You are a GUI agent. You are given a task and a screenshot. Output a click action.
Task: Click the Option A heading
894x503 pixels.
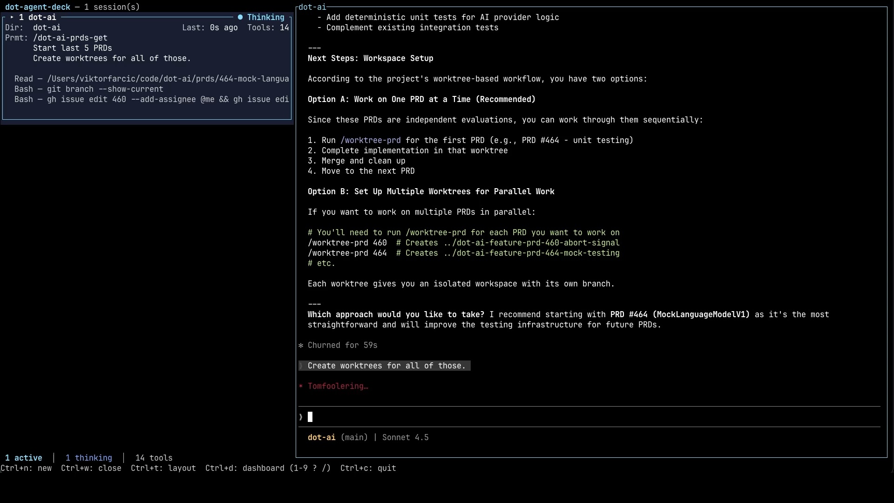tap(422, 99)
